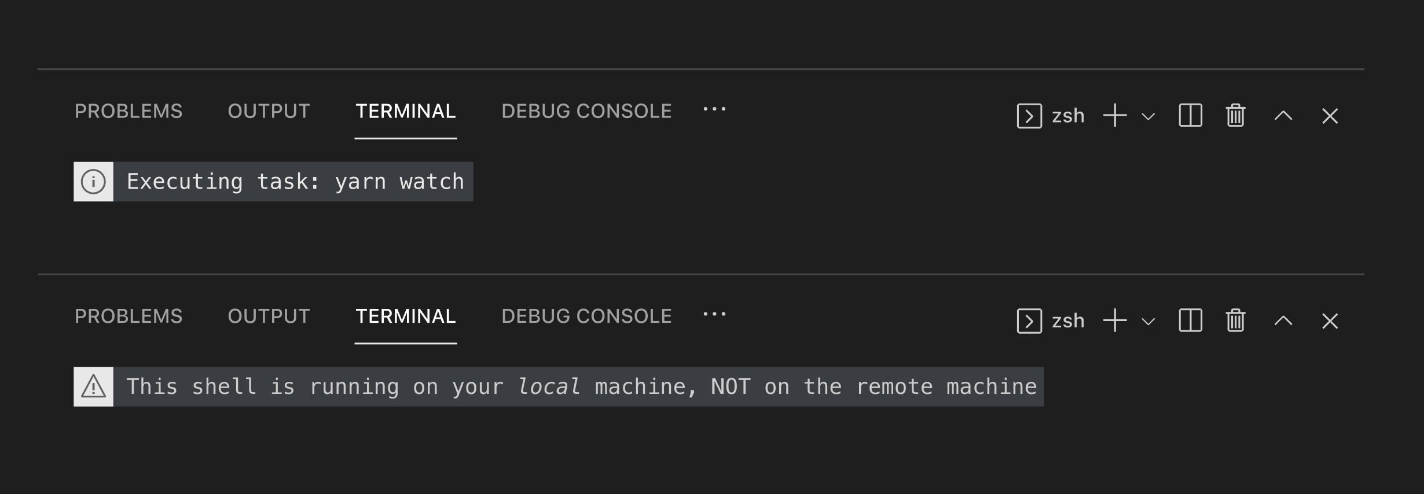Create a new terminal with the plus icon
1424x494 pixels.
click(x=1114, y=116)
